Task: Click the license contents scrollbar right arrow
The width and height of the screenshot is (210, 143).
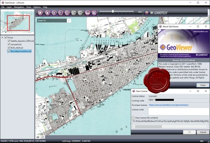Action: click(207, 127)
